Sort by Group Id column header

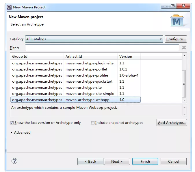pos(37,57)
